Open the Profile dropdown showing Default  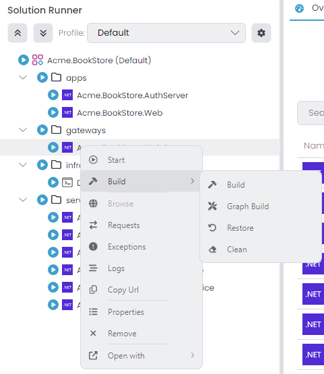166,33
